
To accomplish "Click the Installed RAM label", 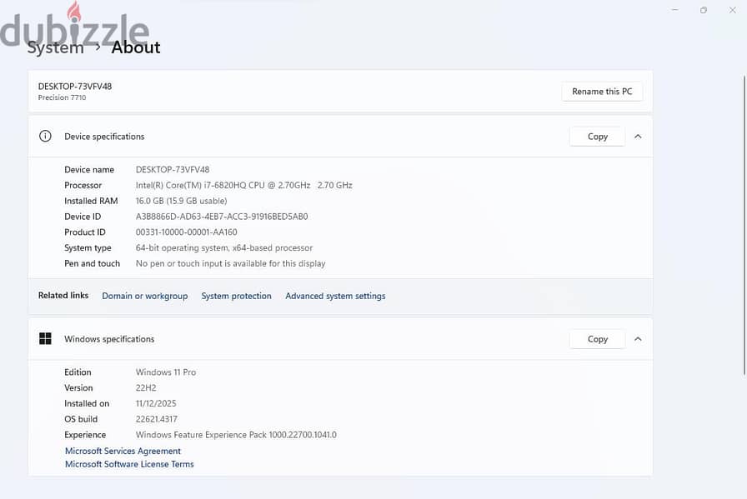I will click(x=91, y=201).
